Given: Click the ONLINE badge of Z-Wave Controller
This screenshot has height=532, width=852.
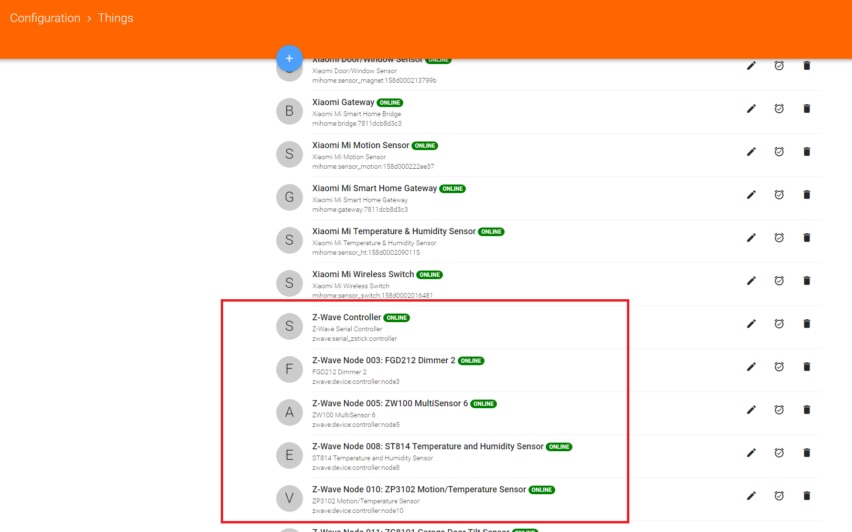Looking at the screenshot, I should [397, 318].
